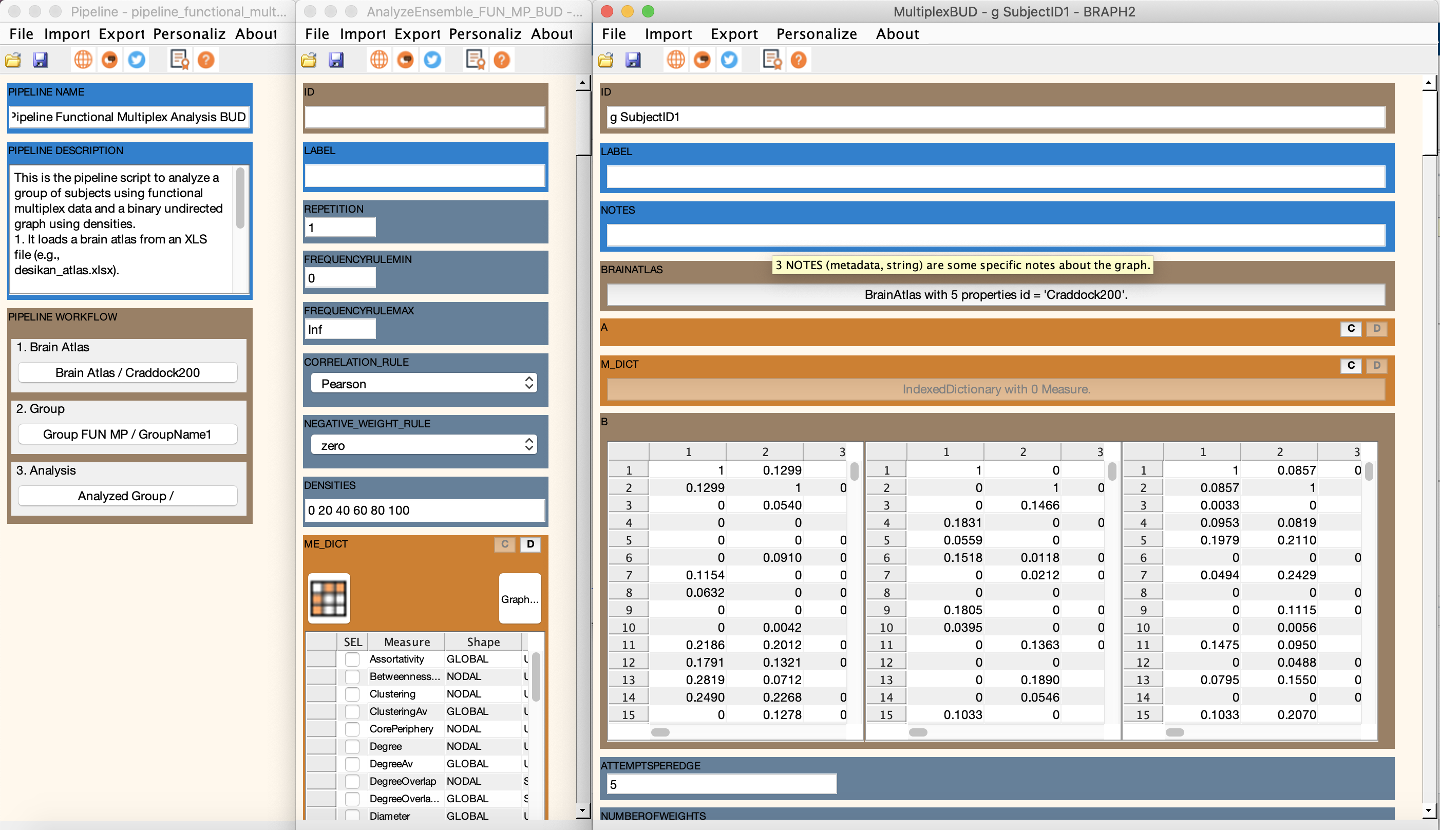Open the forum icon in the Pipeline toolbar
The height and width of the screenshot is (830, 1440).
[x=110, y=59]
